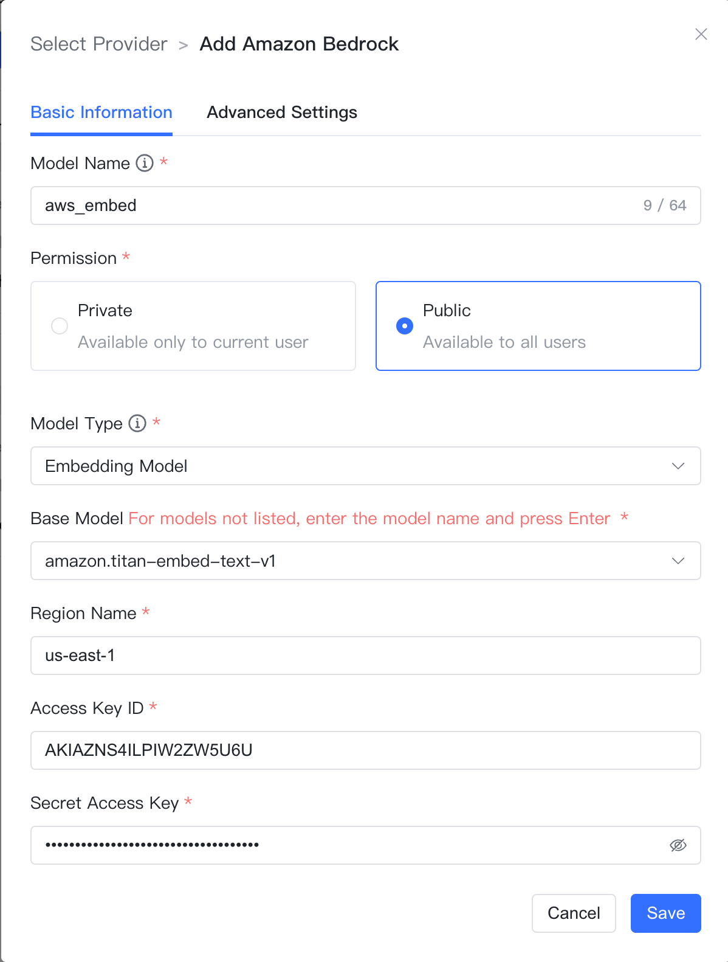Focus the Access Key ID field
Image resolution: width=728 pixels, height=962 pixels.
tap(366, 750)
